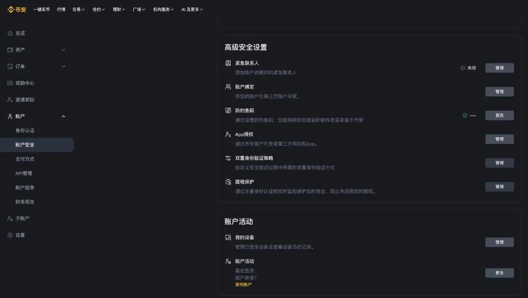Viewport: 528px width, 298px height.
Task: Click the green check icon beside anti-phishing code
Action: [x=465, y=115]
